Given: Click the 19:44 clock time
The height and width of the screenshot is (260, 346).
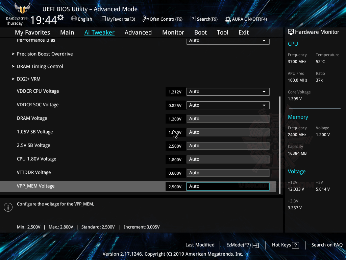Looking at the screenshot, I should (x=44, y=20).
